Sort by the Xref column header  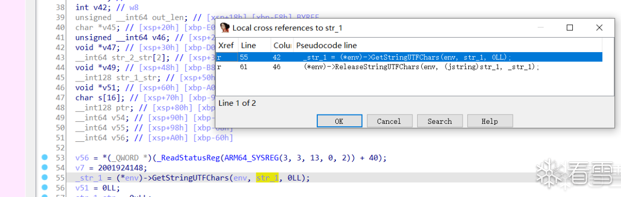[227, 45]
